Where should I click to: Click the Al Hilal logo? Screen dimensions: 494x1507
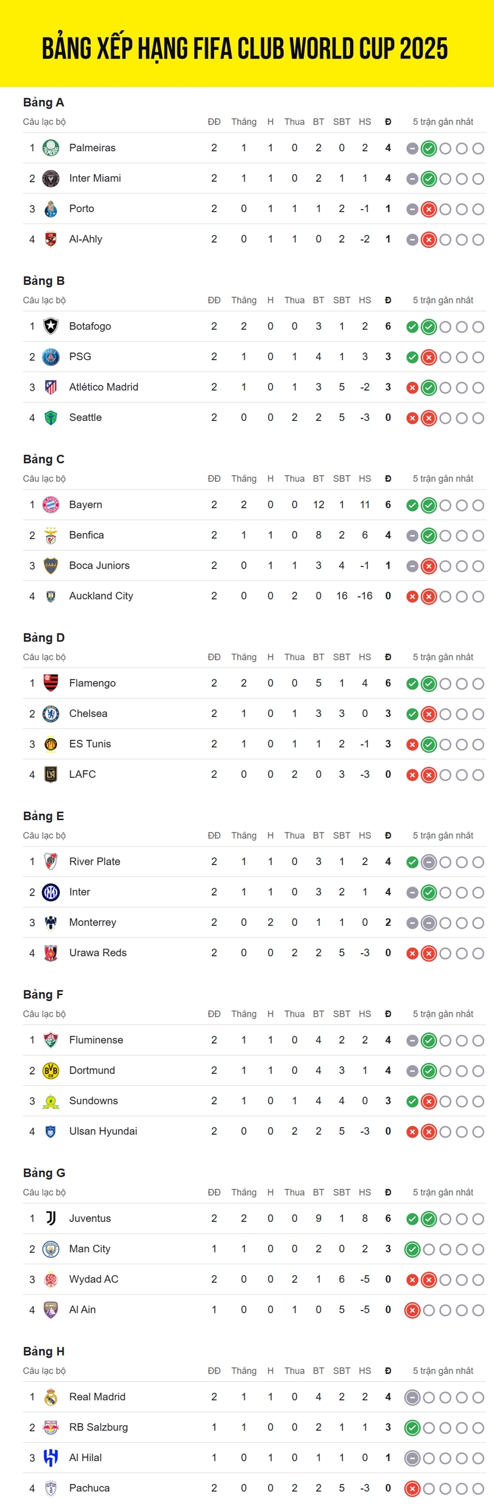coord(51,1458)
